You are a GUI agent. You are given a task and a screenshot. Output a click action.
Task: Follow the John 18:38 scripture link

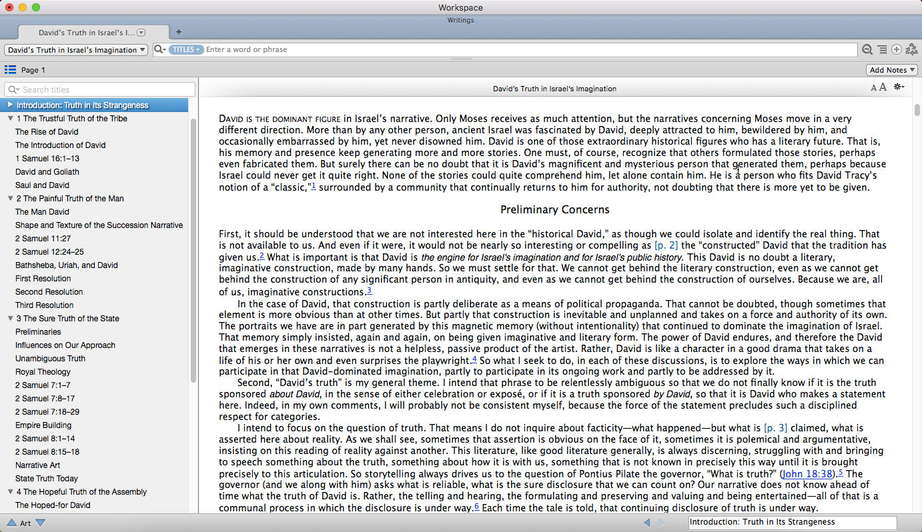pos(807,474)
